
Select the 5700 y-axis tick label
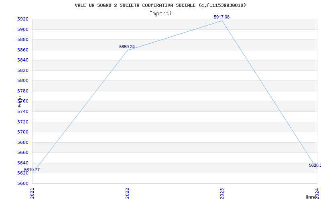pyautogui.click(x=23, y=132)
